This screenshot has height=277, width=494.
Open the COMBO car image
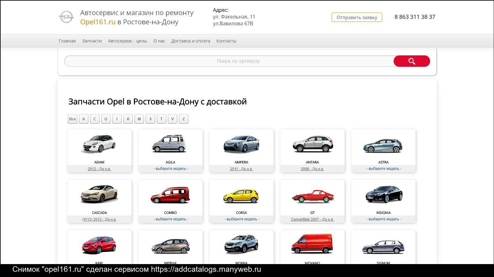point(170,195)
